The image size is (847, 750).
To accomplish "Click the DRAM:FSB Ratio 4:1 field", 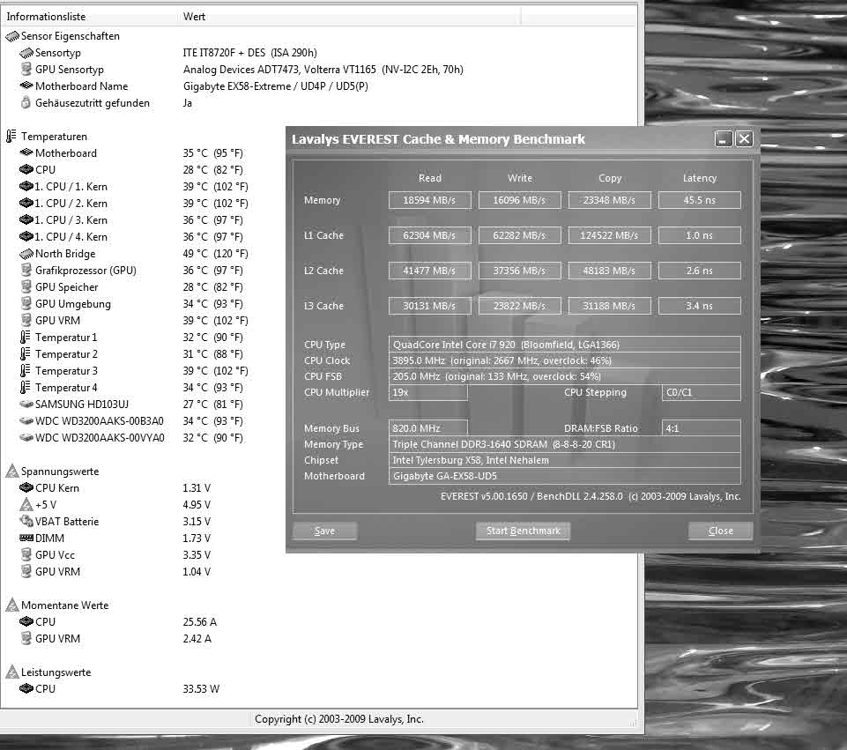I will tap(702, 428).
